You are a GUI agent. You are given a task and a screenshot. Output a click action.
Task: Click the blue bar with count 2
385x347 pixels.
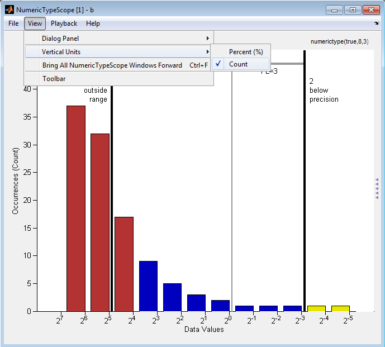point(221,306)
